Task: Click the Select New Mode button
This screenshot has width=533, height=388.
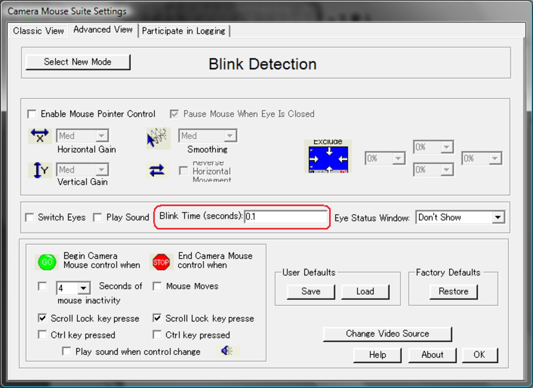Action: 78,62
